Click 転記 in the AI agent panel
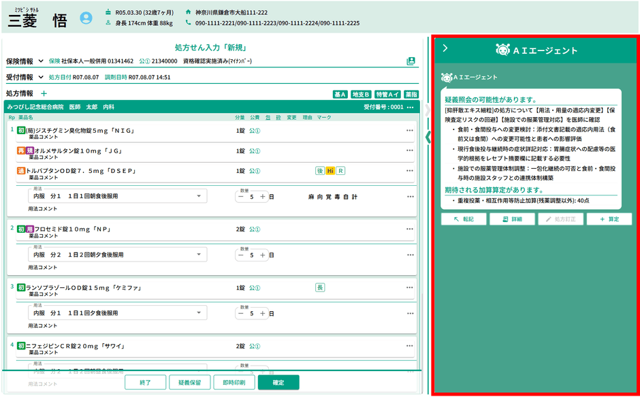This screenshot has height=397, width=640. (x=464, y=219)
